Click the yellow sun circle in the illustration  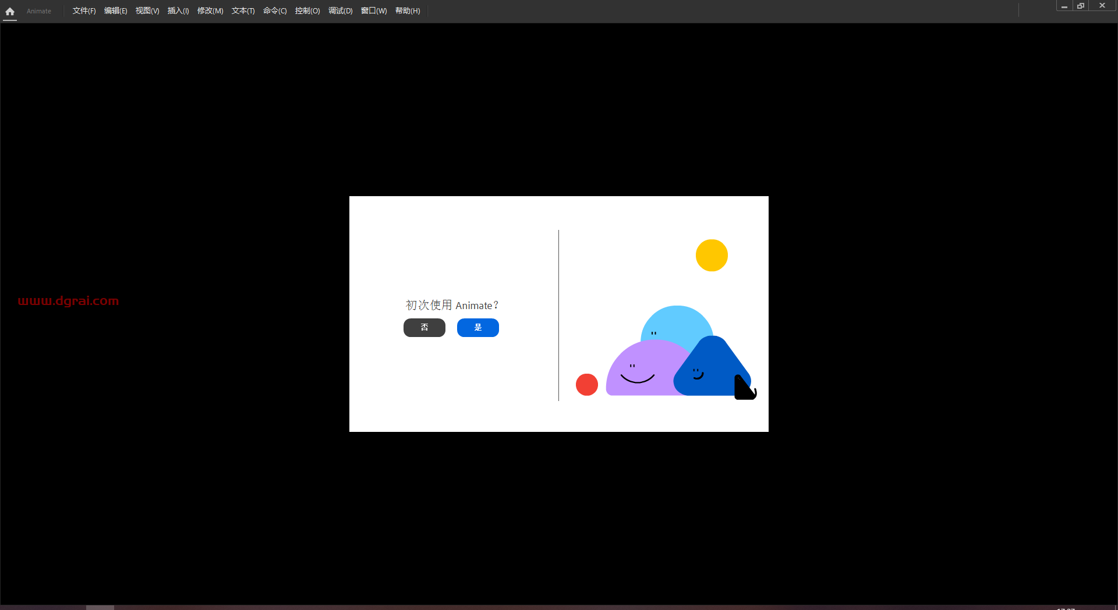(712, 255)
